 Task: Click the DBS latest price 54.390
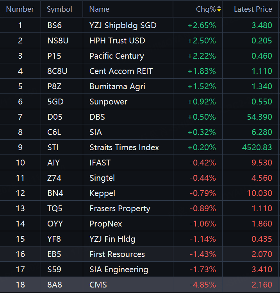click(259, 117)
